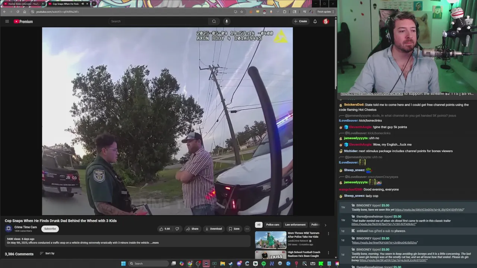
Task: Open High School Football Coach thumbnail
Action: (271, 255)
